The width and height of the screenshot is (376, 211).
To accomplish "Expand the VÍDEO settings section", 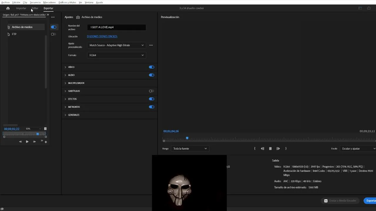I will [65, 67].
